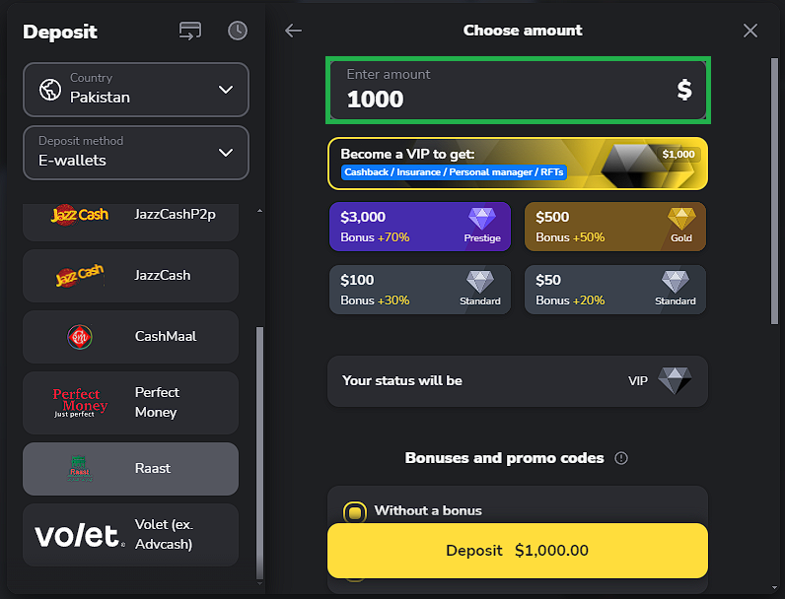
Task: Click the VIP diamond status icon
Action: pos(675,380)
